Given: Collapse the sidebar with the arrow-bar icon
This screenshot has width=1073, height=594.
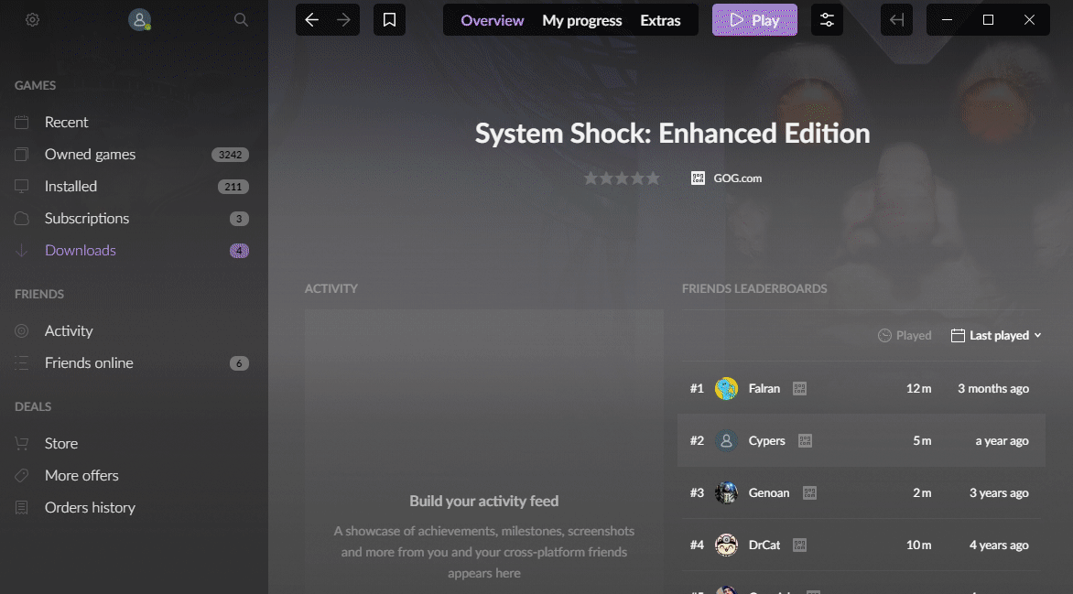Looking at the screenshot, I should [896, 20].
